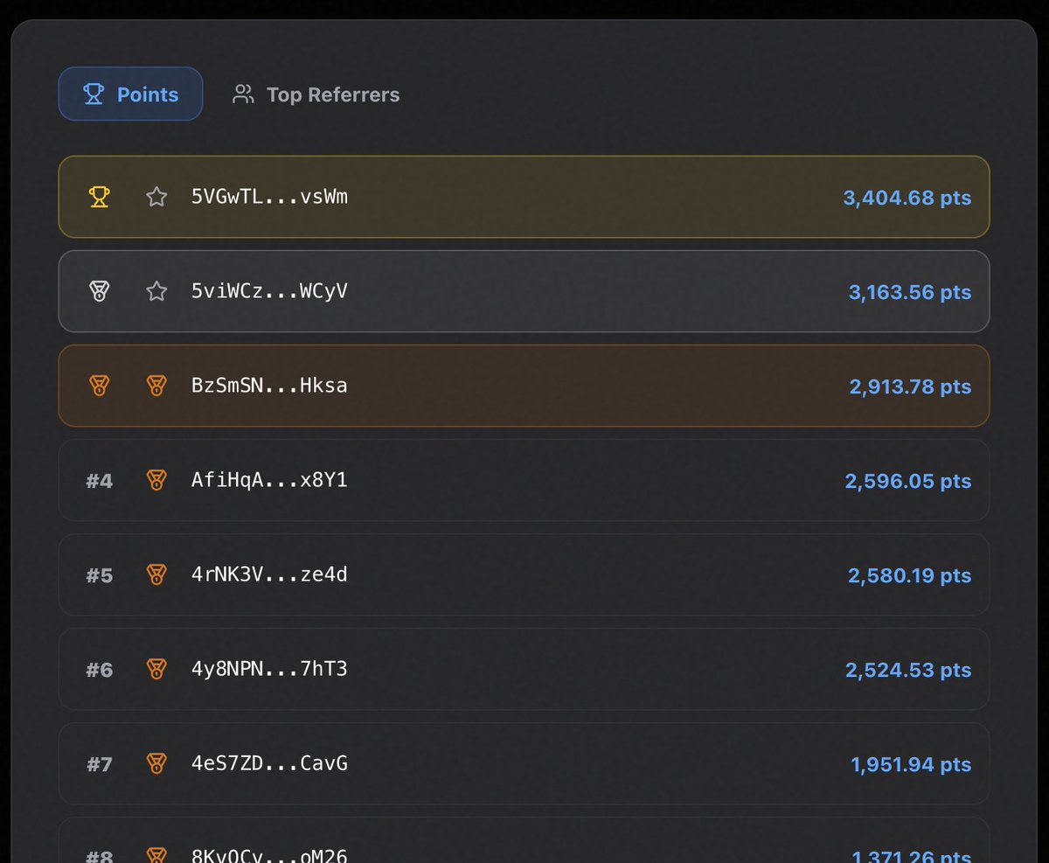Click the medal icon next to 4rNK3V...ze4d
Screen dimensions: 1049x863
(x=156, y=574)
